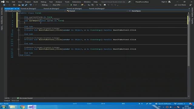The width and height of the screenshot is (194, 109).
Task: Open the master branch selector in the status bar
Action: coord(179,104)
